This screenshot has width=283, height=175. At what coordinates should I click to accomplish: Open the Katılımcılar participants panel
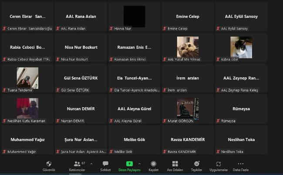coord(77,164)
